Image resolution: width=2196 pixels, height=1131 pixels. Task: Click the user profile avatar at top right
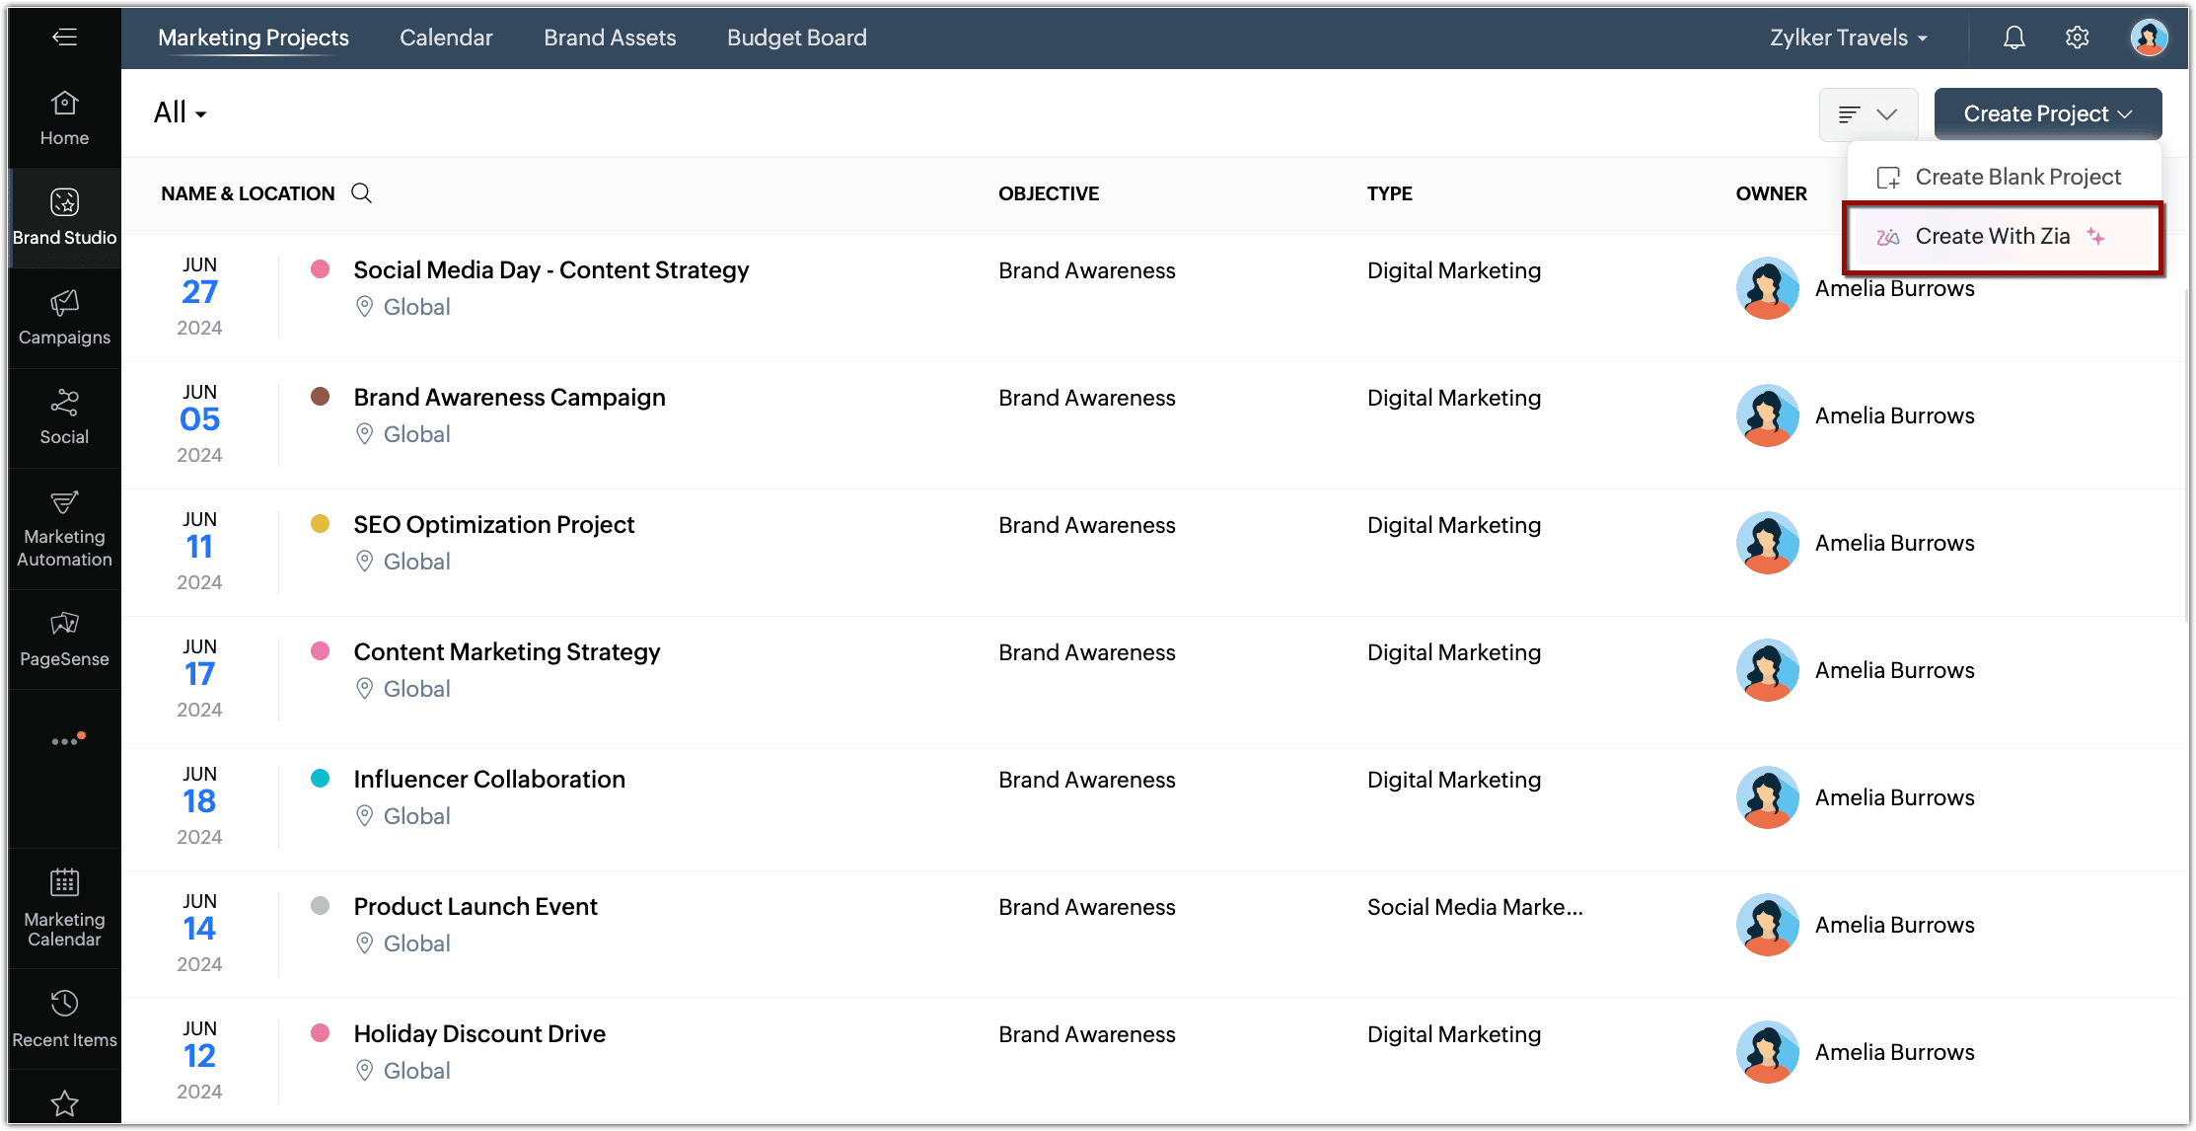(x=2148, y=38)
